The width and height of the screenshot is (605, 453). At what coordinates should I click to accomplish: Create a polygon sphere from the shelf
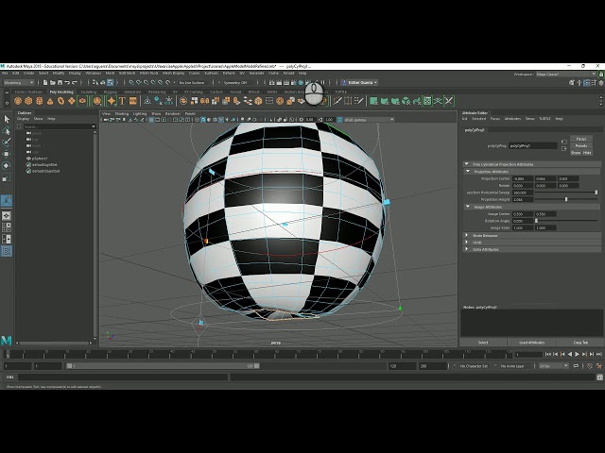[x=18, y=101]
